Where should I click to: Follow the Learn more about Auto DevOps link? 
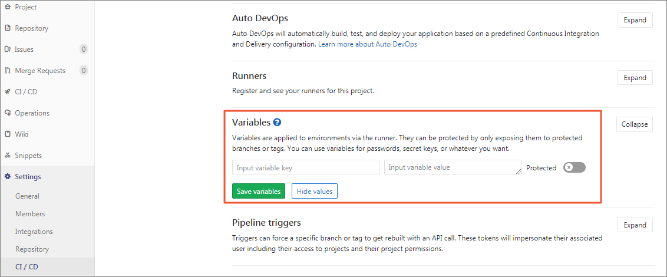click(367, 44)
